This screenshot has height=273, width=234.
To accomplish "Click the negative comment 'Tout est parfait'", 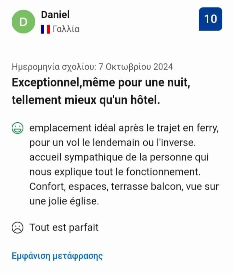I will coord(64,227).
